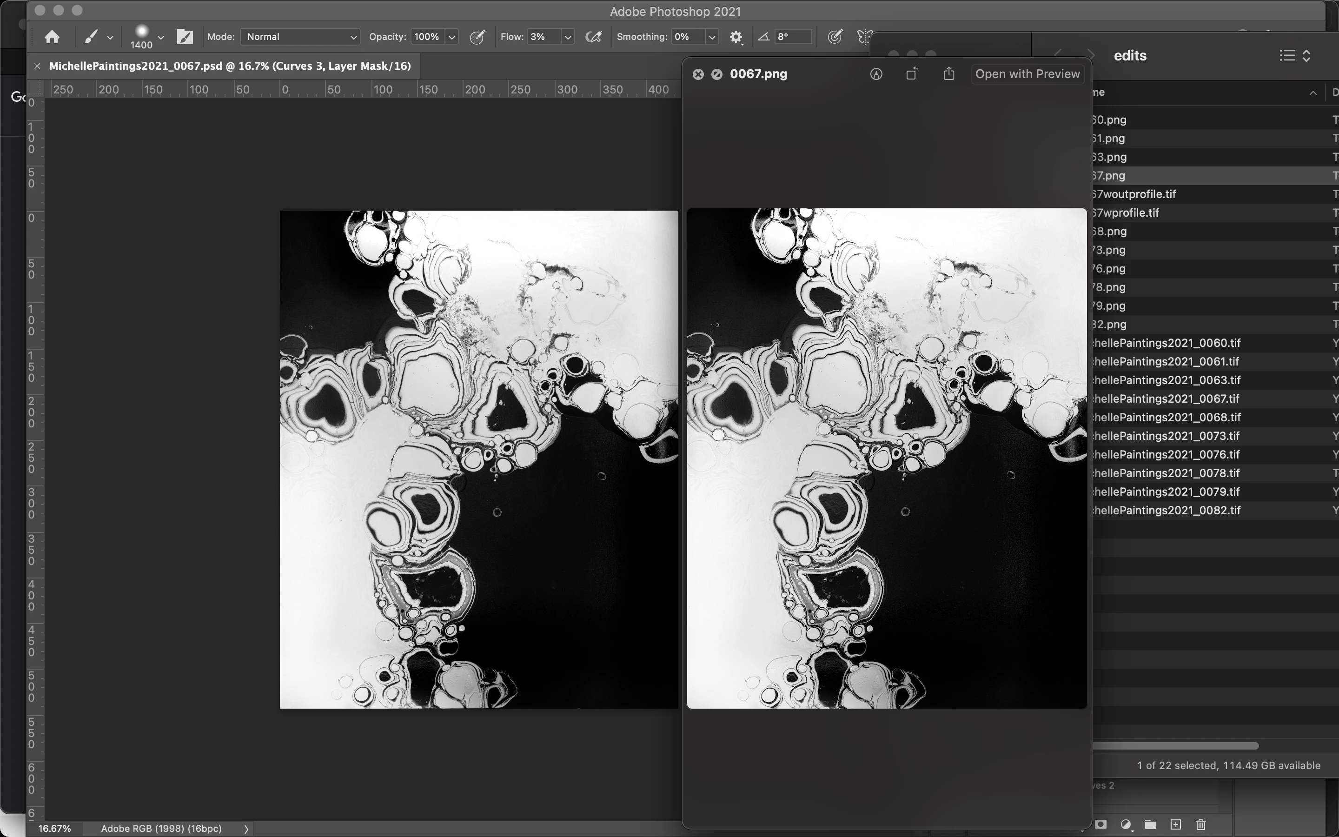Viewport: 1339px width, 837px height.
Task: Create a new layer via plus icon
Action: (x=1176, y=824)
